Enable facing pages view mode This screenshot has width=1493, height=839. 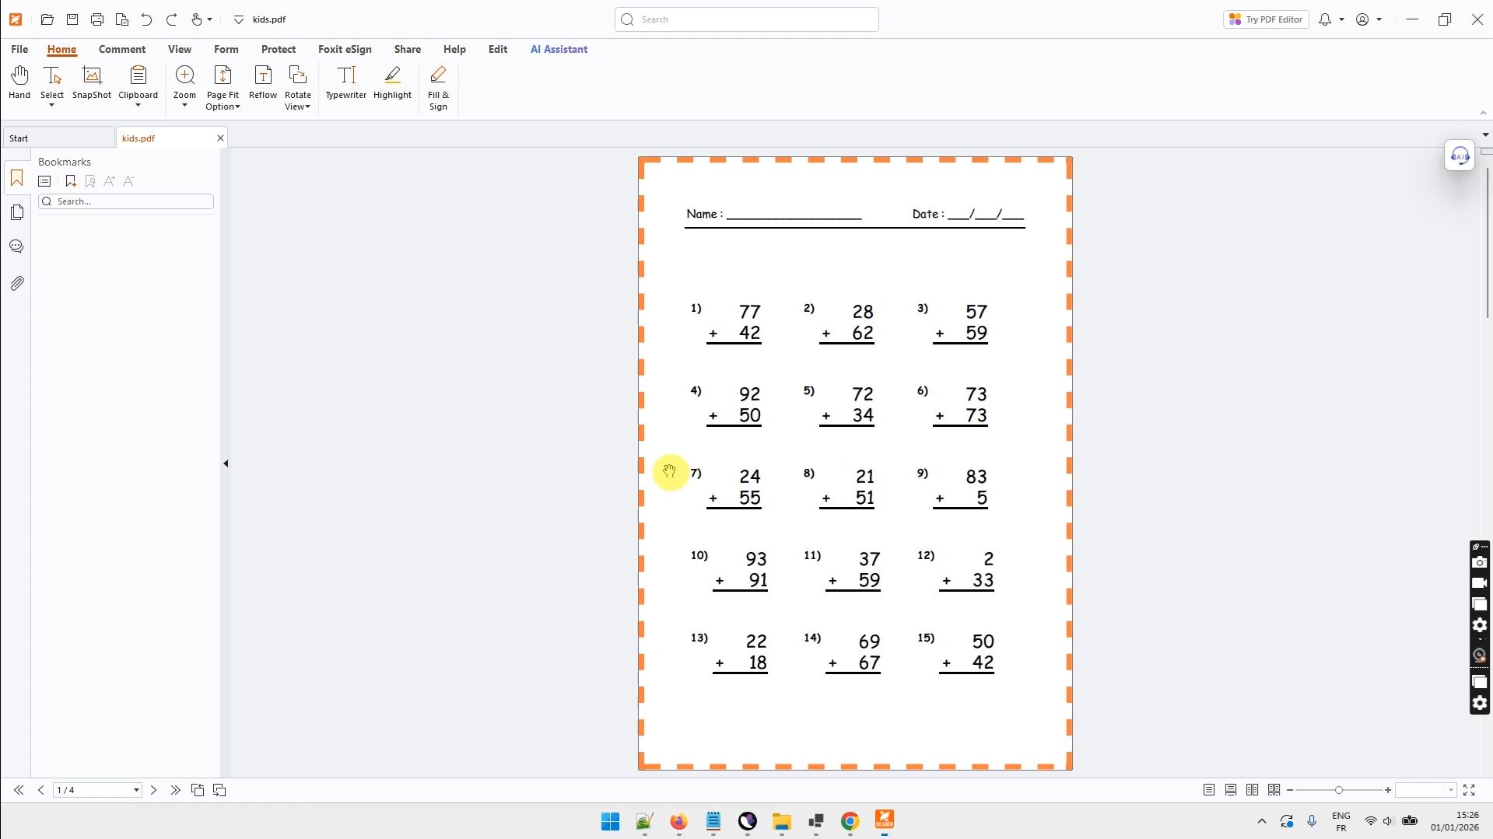[1252, 790]
